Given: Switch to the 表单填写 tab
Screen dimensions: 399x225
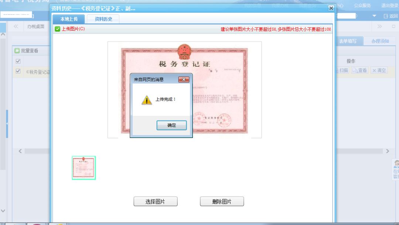Looking at the screenshot, I should click(x=349, y=41).
